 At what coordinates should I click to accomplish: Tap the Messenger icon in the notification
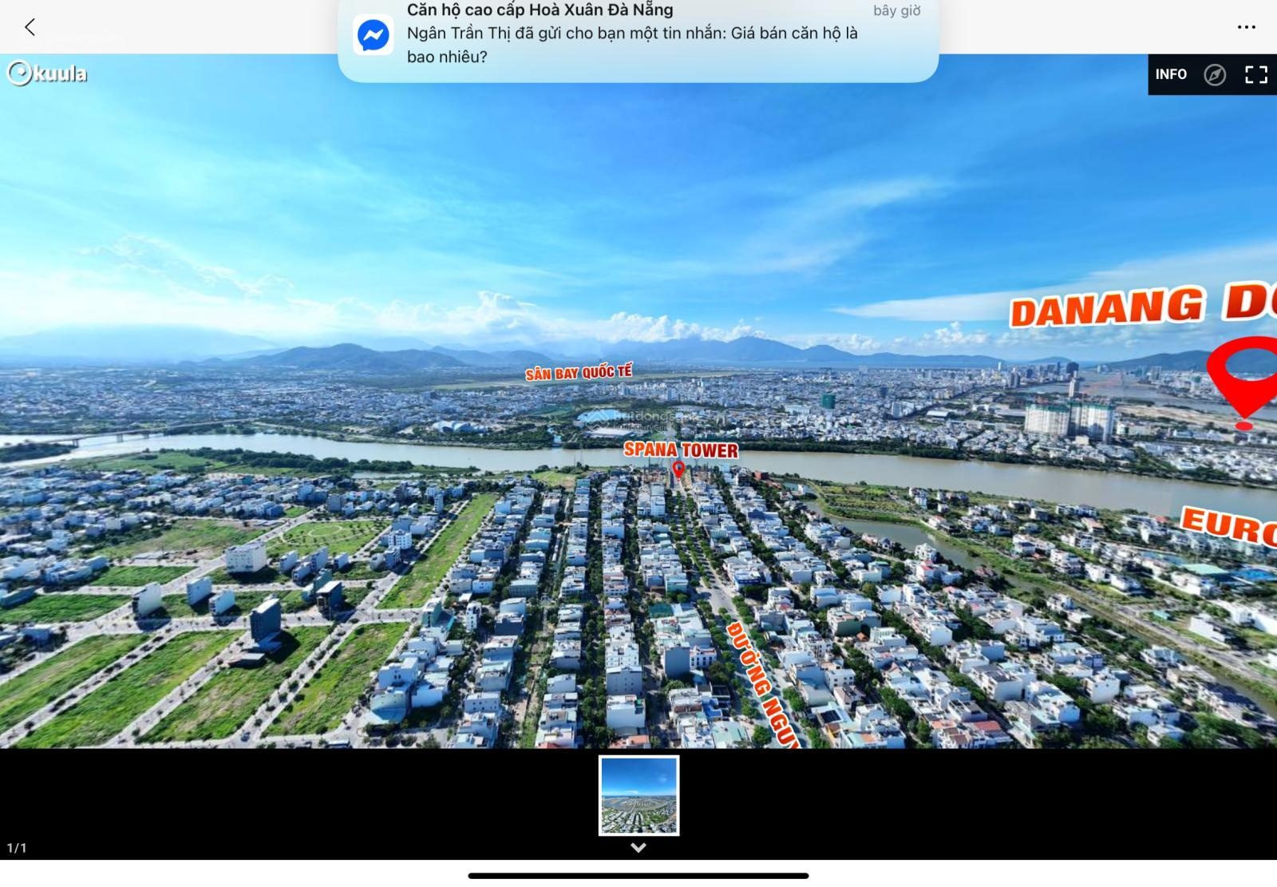373,35
